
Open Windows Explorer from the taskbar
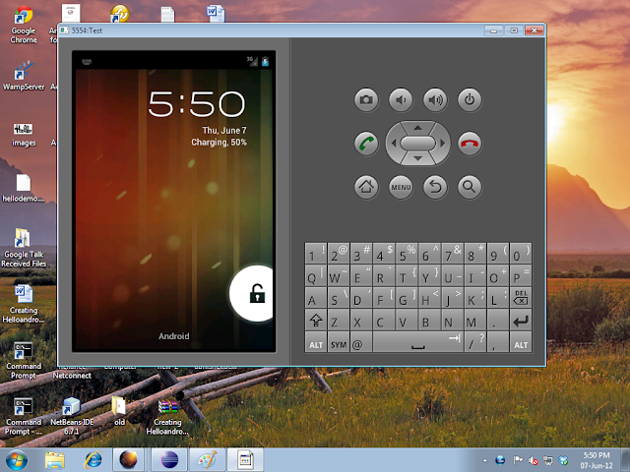click(55, 460)
